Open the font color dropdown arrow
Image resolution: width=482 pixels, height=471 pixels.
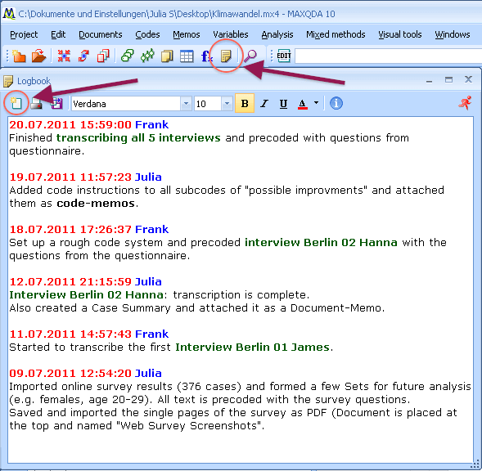317,103
